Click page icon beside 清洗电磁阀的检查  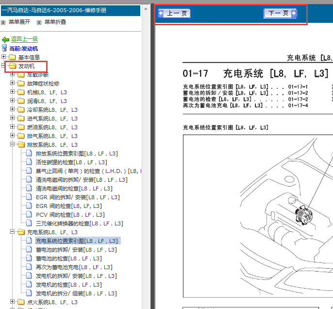29,188
